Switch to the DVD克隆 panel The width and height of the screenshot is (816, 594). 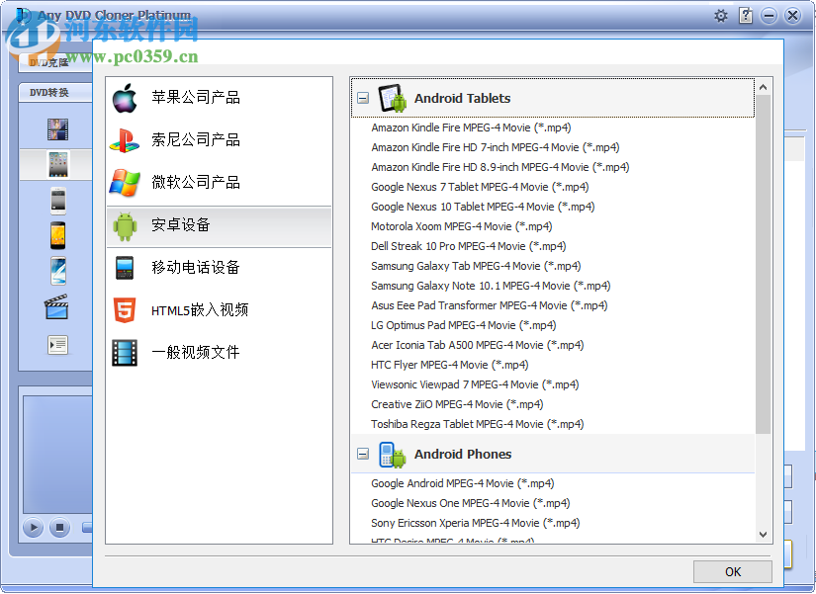tap(51, 62)
